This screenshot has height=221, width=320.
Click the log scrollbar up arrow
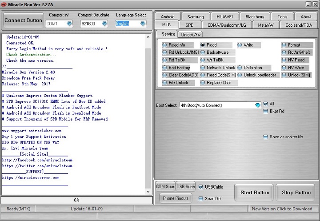pos(148,37)
